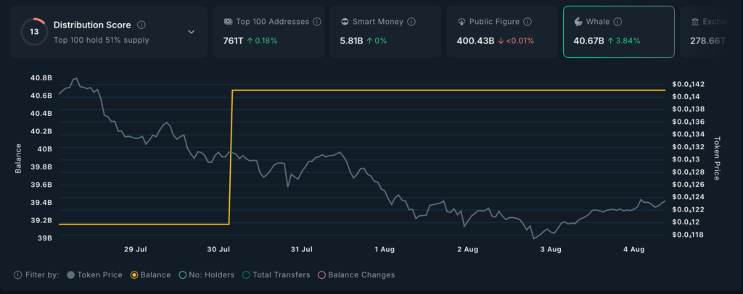
Task: Click the circular score gauge showing 13
Action: (x=33, y=32)
